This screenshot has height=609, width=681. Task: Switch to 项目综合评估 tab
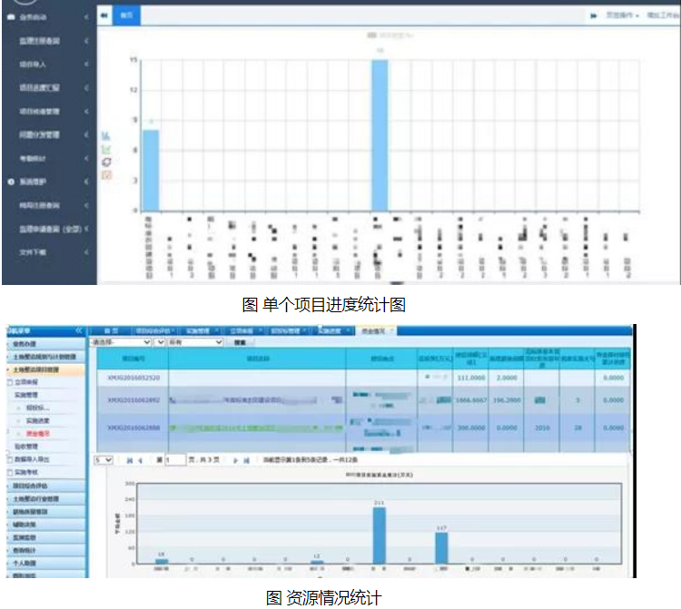[x=153, y=330]
